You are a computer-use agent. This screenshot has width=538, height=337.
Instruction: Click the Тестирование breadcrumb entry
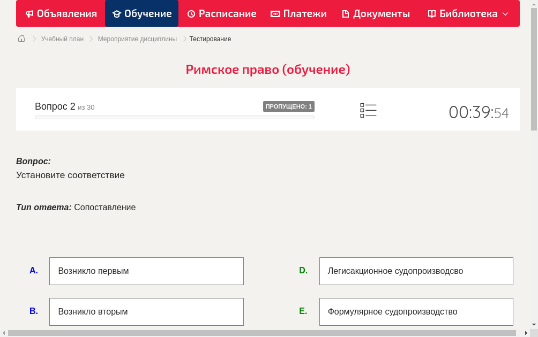(x=210, y=39)
